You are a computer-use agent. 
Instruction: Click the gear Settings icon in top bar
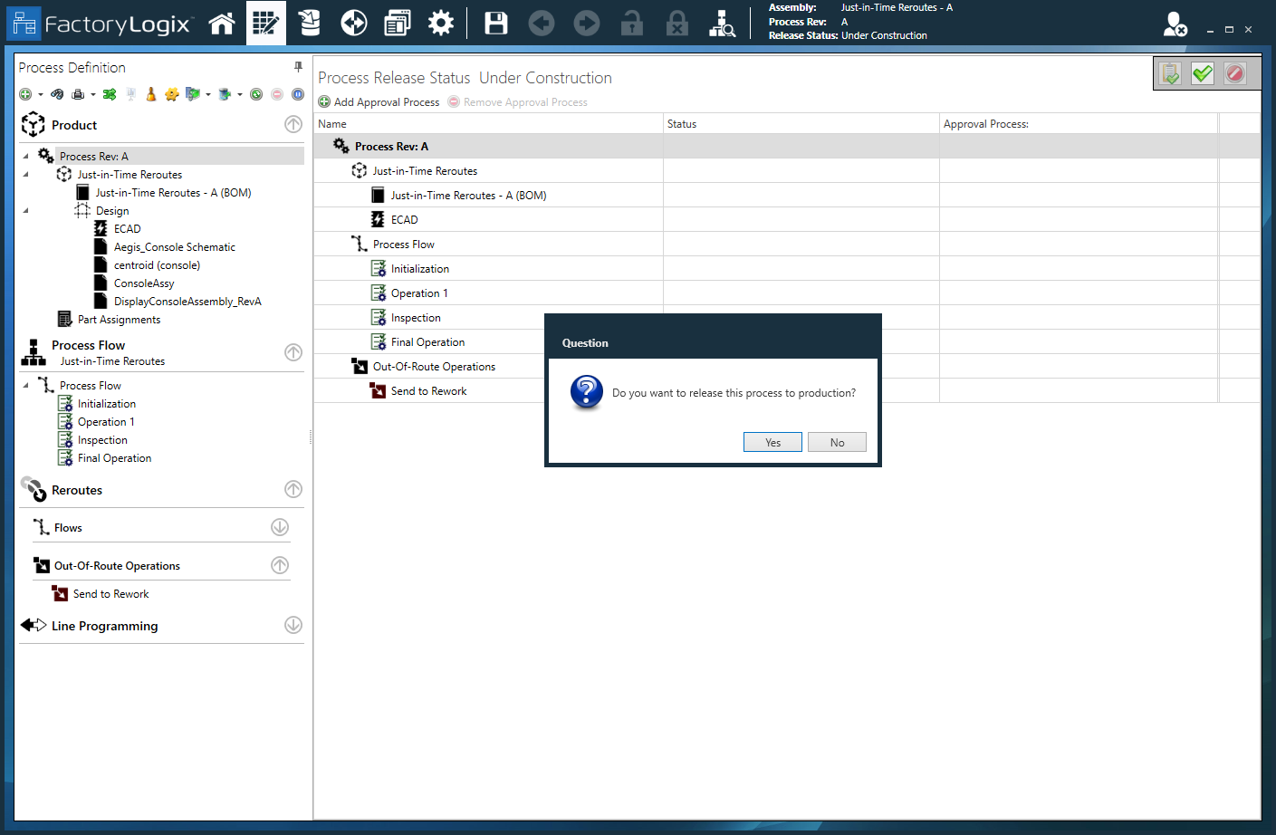(441, 23)
